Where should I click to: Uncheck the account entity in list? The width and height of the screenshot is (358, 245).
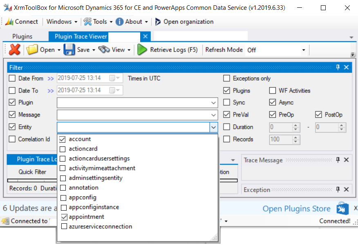[x=63, y=139]
